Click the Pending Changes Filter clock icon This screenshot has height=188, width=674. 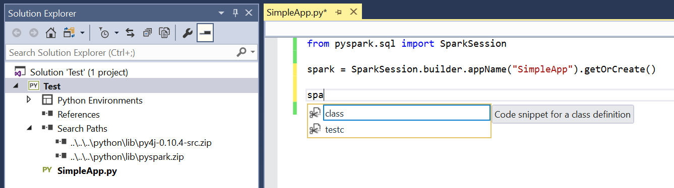(x=104, y=33)
